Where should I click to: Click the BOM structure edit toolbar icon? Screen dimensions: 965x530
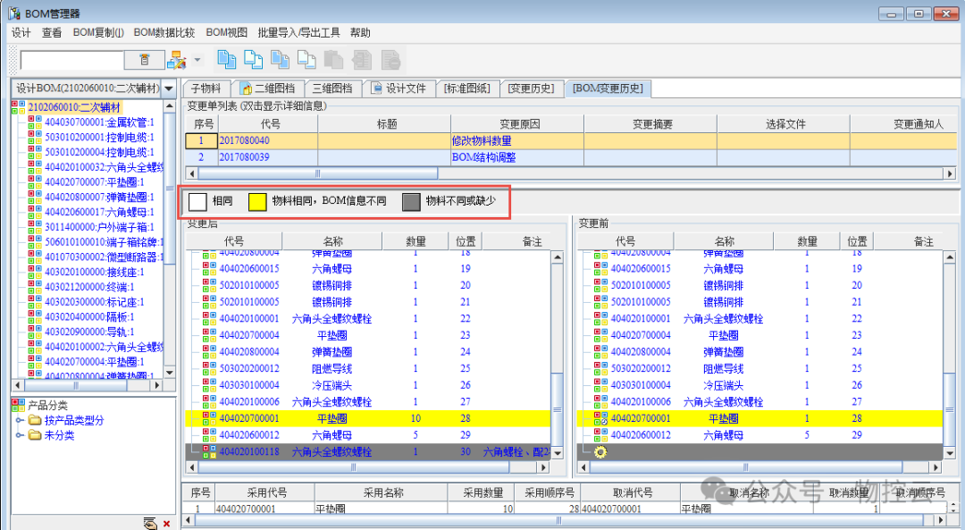tap(176, 60)
